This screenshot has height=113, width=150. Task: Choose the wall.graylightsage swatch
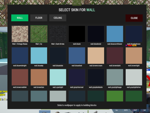pyautogui.click(x=115, y=77)
